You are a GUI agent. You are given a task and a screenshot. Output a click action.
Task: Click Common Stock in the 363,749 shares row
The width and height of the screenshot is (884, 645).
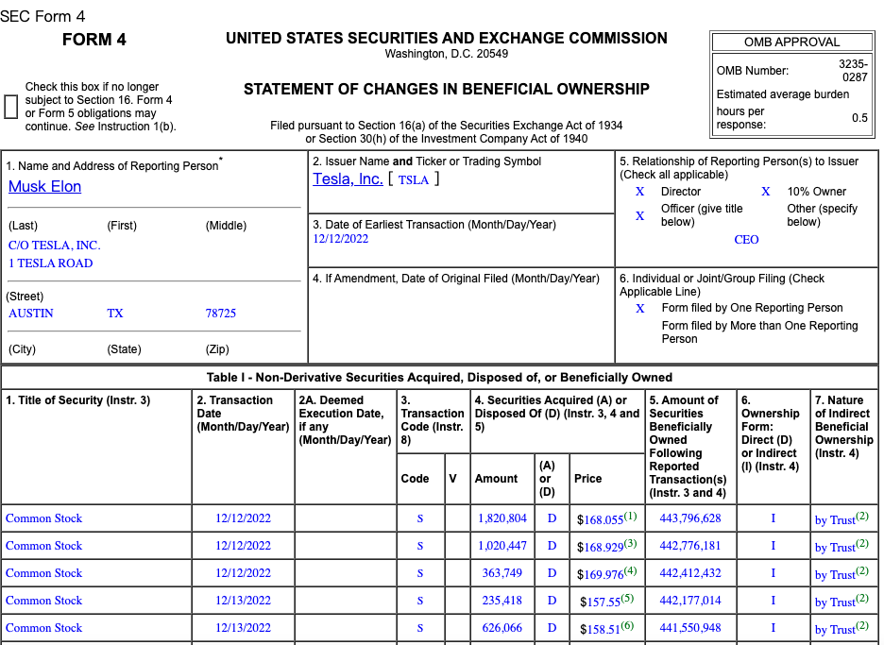44,573
